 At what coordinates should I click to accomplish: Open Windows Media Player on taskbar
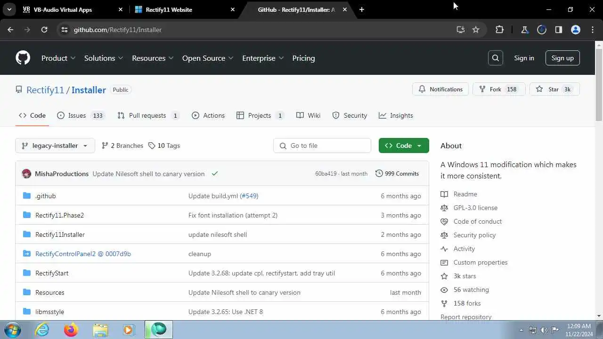pyautogui.click(x=129, y=330)
